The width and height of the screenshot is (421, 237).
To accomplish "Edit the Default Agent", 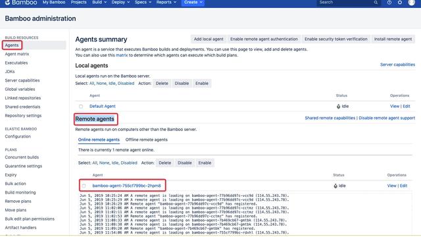I will [407, 107].
